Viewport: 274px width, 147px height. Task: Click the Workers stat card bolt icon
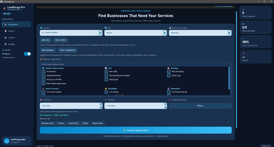click(243, 53)
